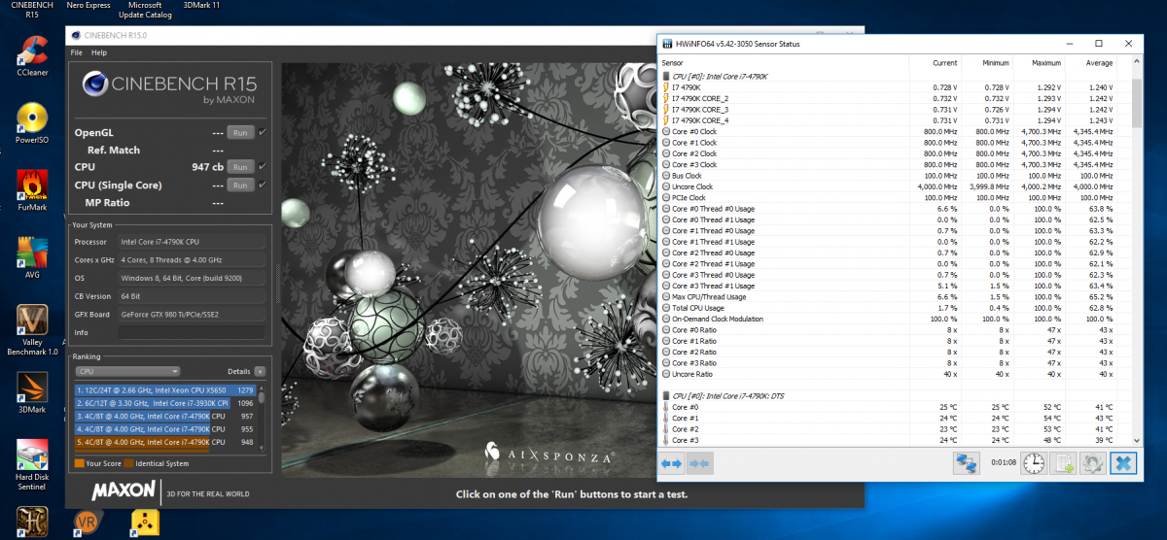Collapse the CPU [#0]: Intel Core i7-4790K group
This screenshot has width=1167, height=540.
click(x=665, y=76)
